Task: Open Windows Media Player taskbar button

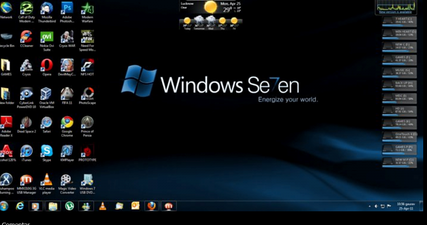Action: click(36, 206)
